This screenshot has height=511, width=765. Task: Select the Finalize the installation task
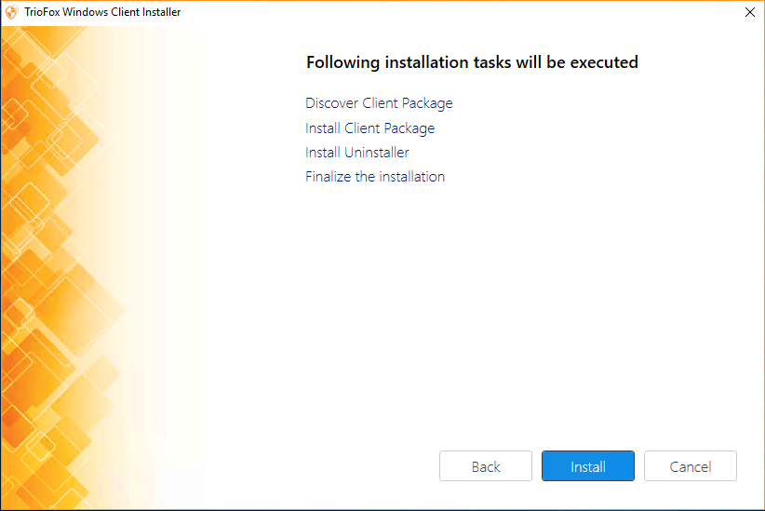(375, 177)
